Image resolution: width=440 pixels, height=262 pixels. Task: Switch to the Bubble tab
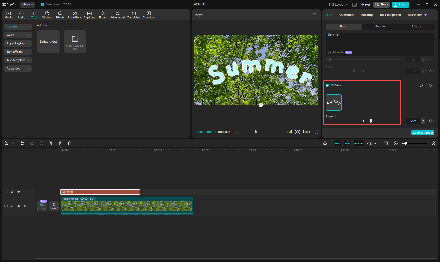coord(380,26)
